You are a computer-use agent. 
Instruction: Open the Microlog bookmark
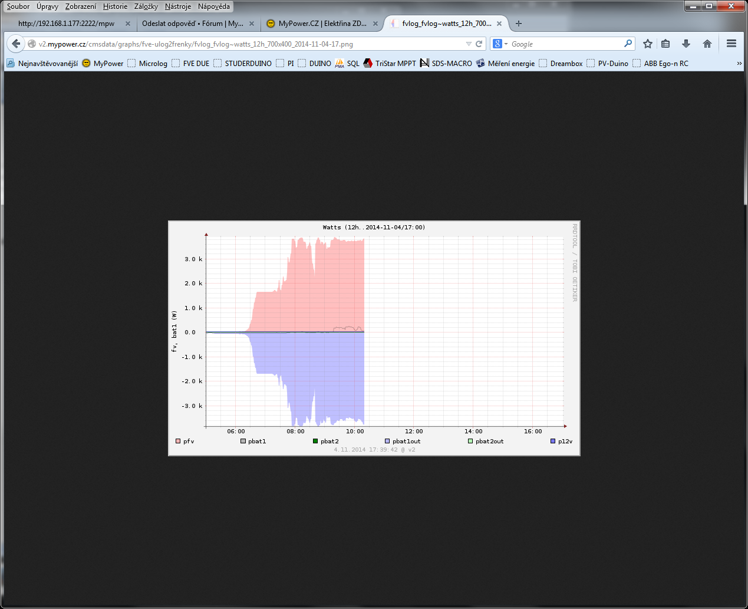click(147, 63)
